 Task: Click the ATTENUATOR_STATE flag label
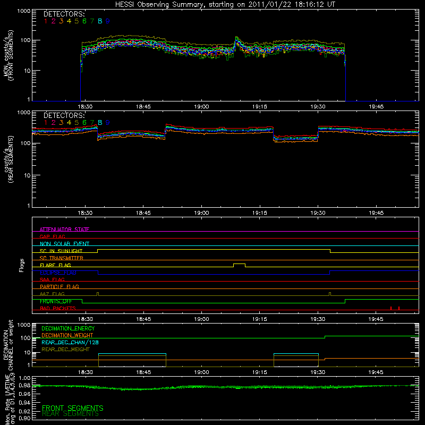tap(64, 229)
